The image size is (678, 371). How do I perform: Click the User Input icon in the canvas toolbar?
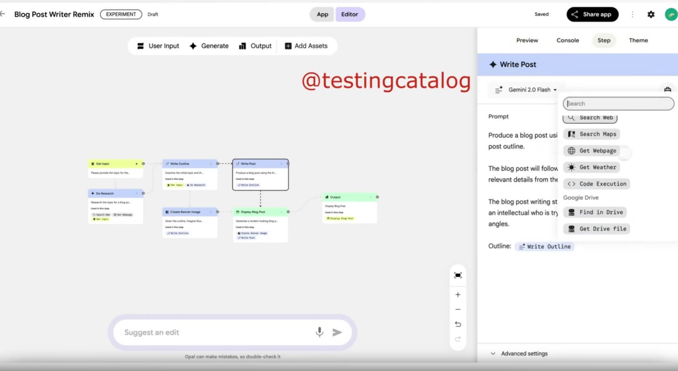[141, 46]
